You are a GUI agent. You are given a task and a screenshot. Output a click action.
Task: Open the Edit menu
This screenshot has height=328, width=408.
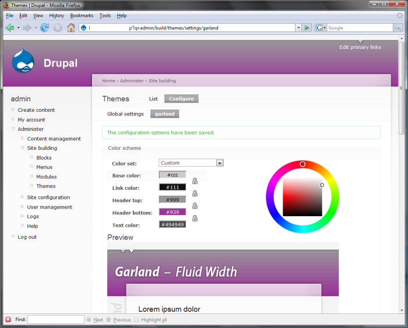pyautogui.click(x=23, y=16)
